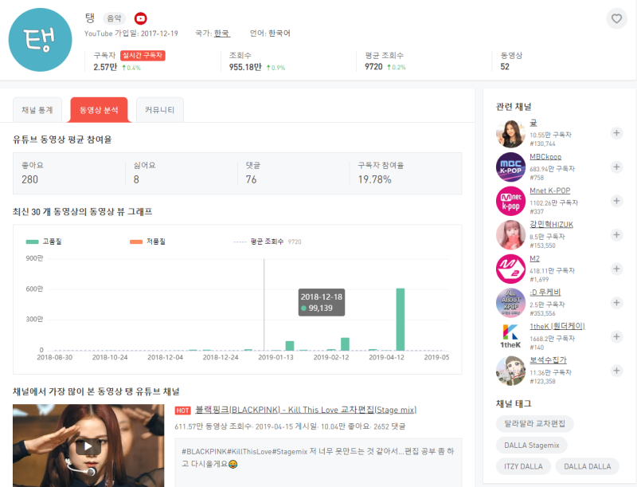
Task: Select the ITZY DALLA channel tag
Action: 523,466
